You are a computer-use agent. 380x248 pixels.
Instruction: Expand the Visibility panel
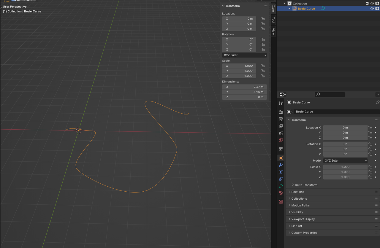[289, 212]
